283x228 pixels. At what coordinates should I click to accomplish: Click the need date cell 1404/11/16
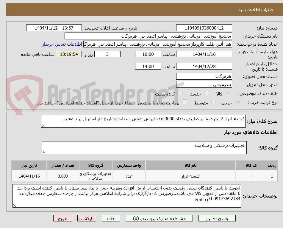tap(29, 176)
